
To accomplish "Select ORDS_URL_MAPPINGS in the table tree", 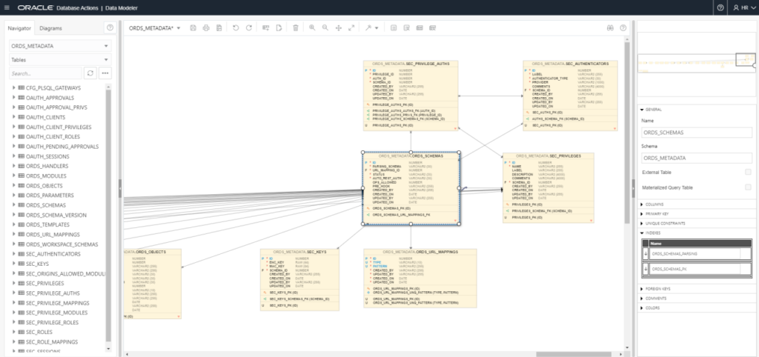I will coord(53,234).
